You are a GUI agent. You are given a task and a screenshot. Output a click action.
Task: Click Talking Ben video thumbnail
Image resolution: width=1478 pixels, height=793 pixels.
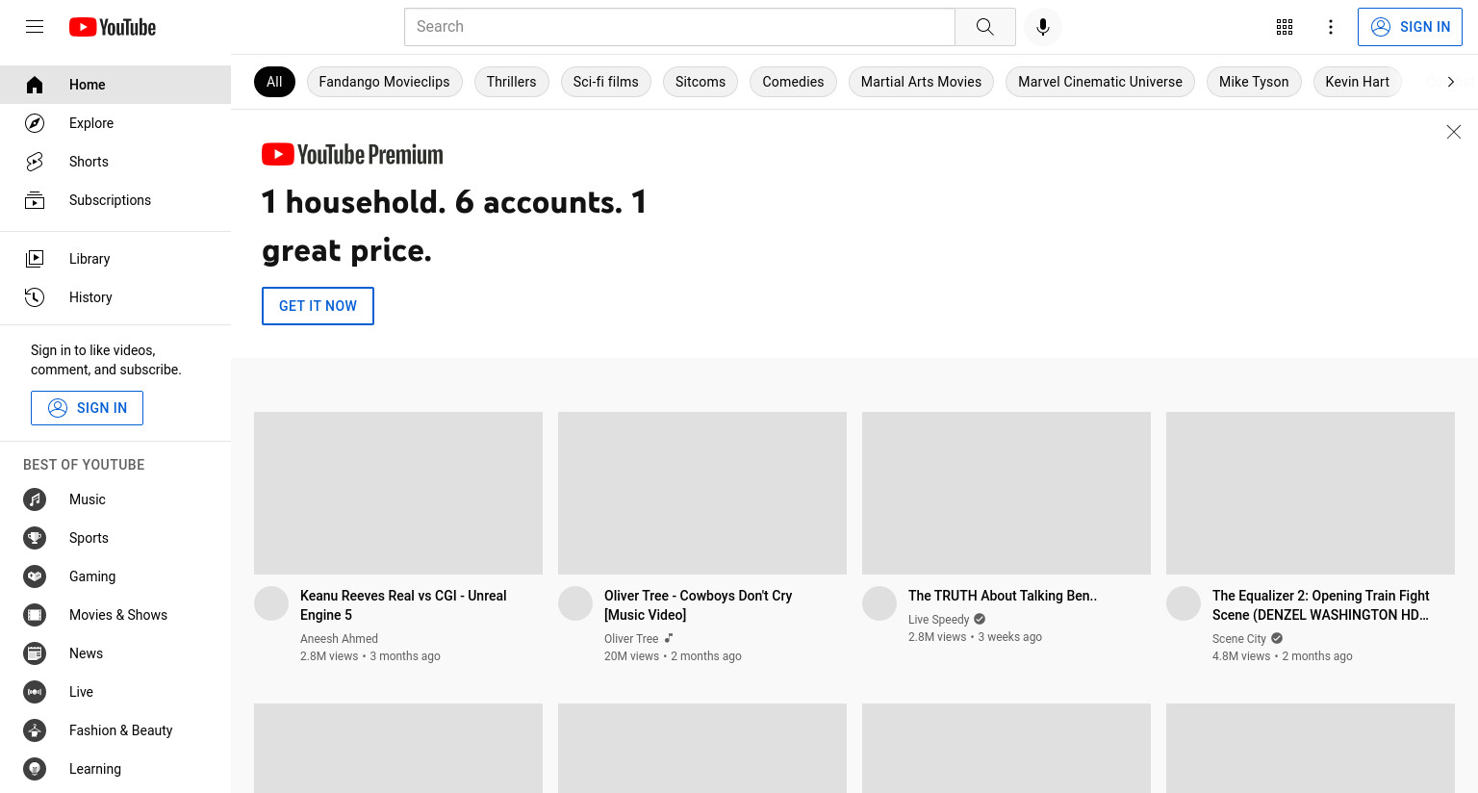click(x=1007, y=494)
